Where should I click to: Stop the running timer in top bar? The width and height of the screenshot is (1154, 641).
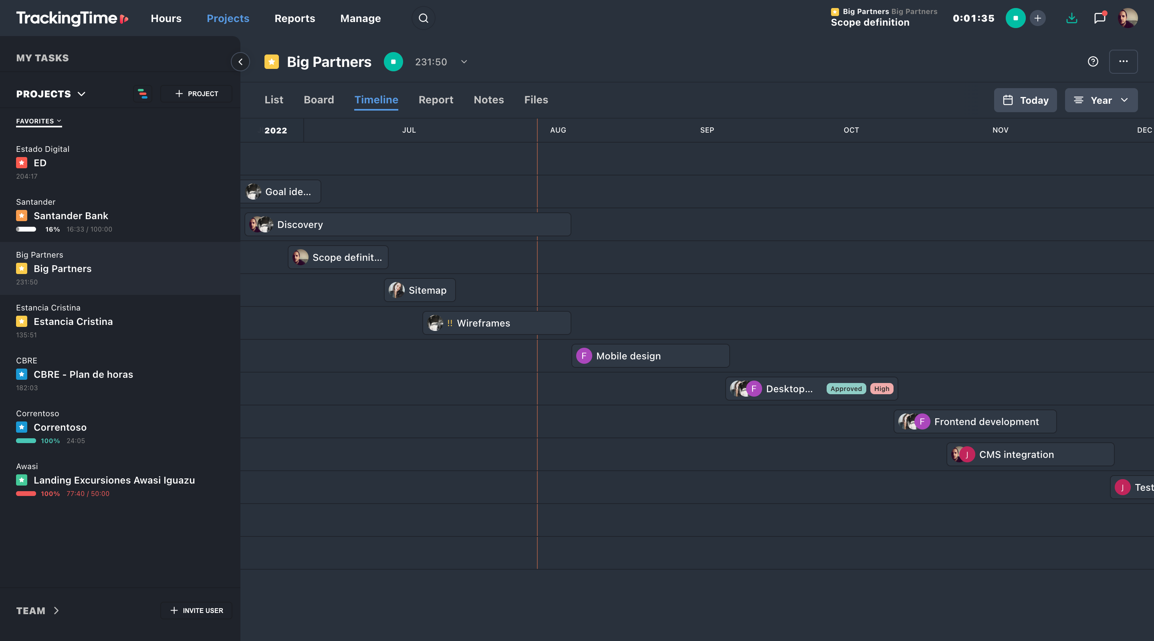click(1015, 18)
